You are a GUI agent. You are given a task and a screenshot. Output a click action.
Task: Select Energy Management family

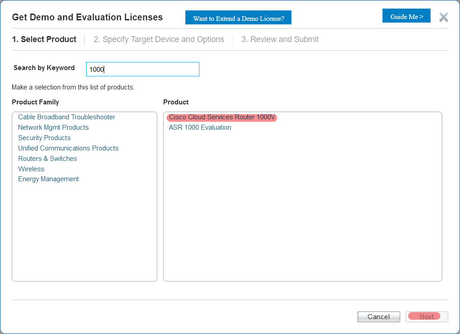[x=48, y=179]
